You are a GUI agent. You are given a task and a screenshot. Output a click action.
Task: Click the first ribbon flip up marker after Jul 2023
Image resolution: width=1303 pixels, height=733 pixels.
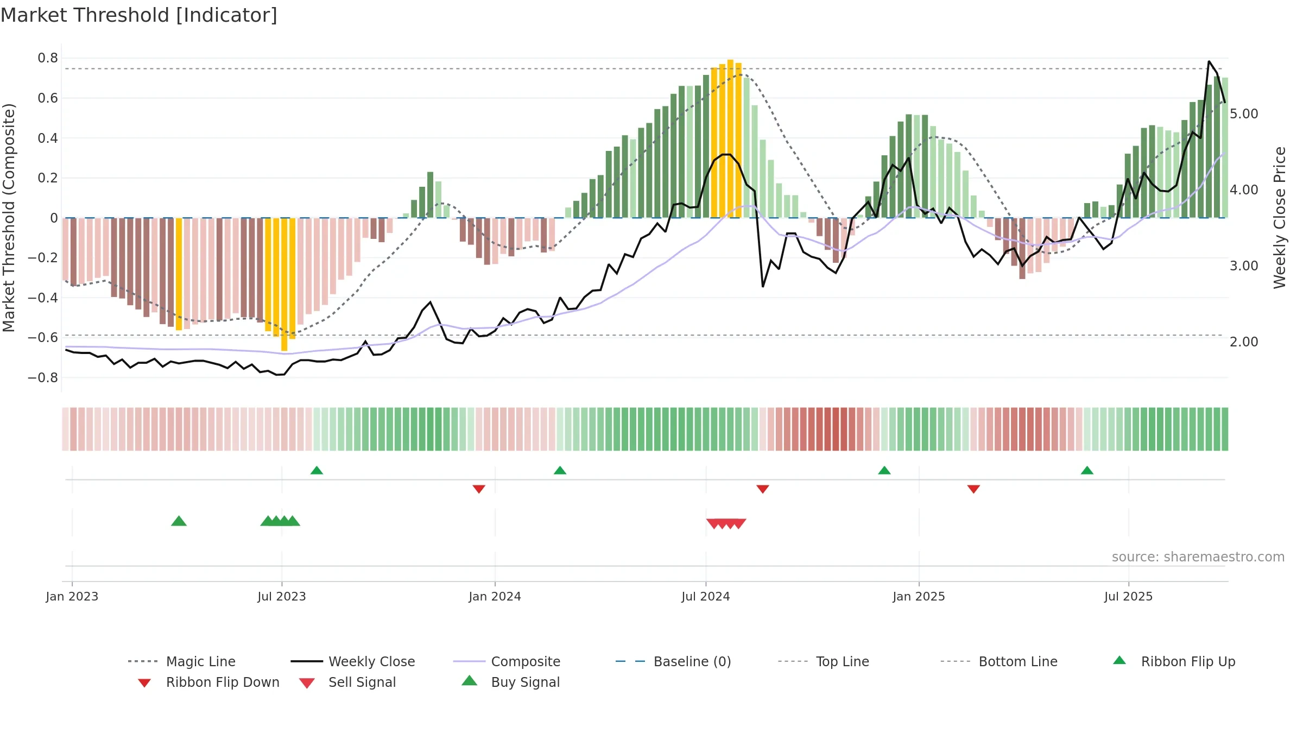(x=317, y=470)
